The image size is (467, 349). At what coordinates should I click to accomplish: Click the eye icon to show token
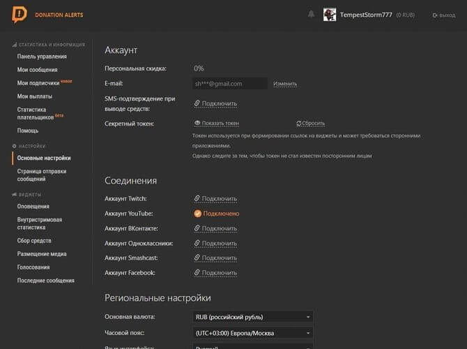pos(197,123)
